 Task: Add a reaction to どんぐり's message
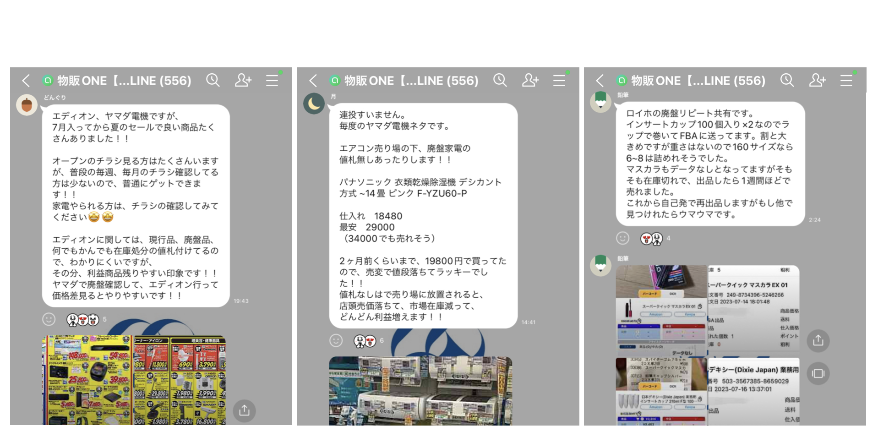pyautogui.click(x=49, y=319)
